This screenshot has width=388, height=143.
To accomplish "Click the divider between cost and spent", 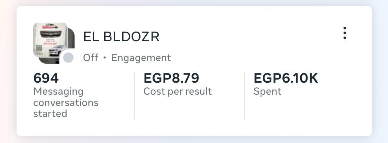I will tap(244, 96).
